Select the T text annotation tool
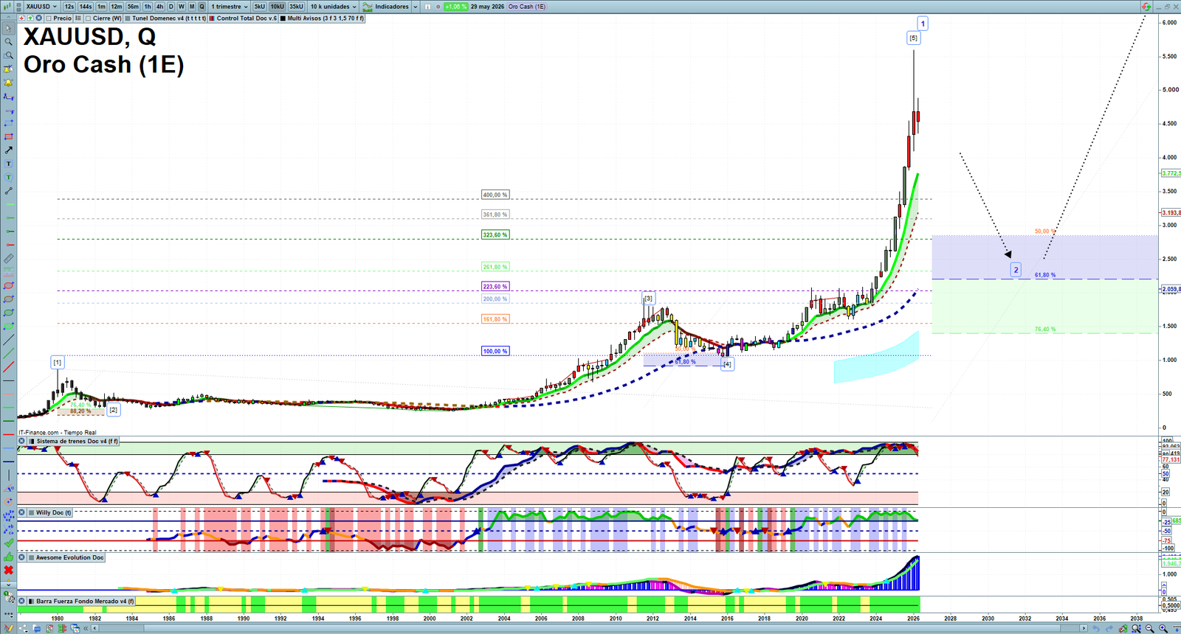 click(9, 164)
